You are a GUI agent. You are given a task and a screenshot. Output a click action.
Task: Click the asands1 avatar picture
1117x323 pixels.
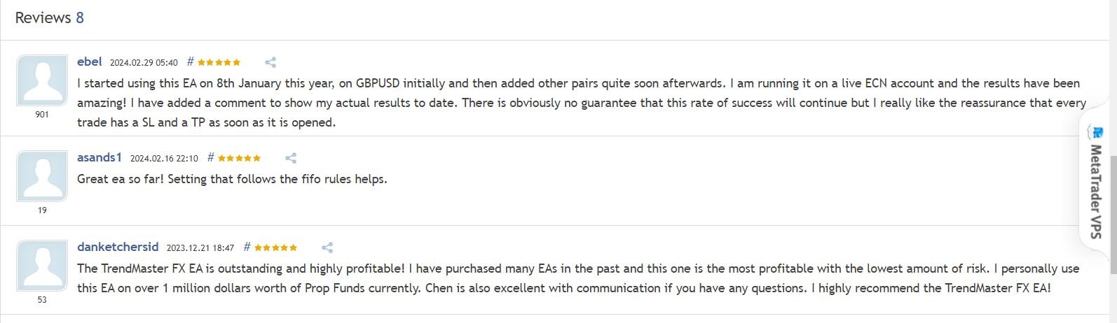pyautogui.click(x=42, y=176)
